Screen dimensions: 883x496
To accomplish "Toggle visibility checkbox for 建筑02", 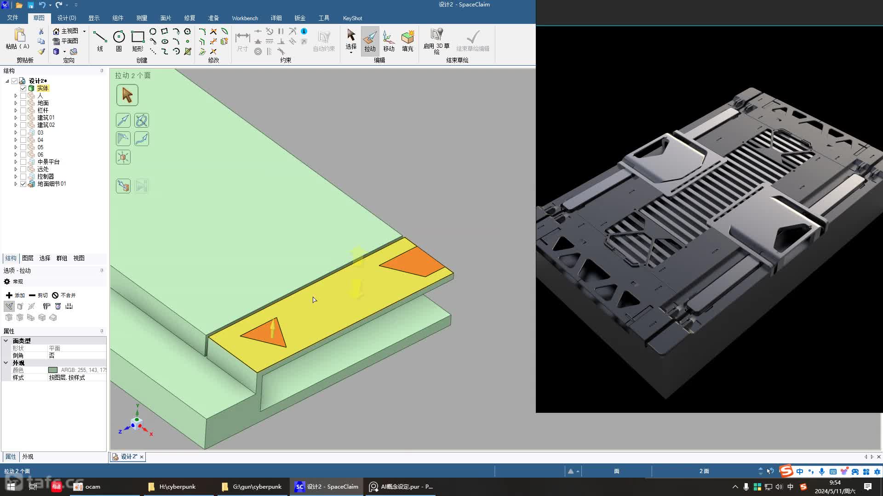I will point(23,125).
